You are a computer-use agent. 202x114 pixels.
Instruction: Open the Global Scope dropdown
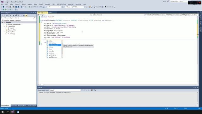[118, 15]
